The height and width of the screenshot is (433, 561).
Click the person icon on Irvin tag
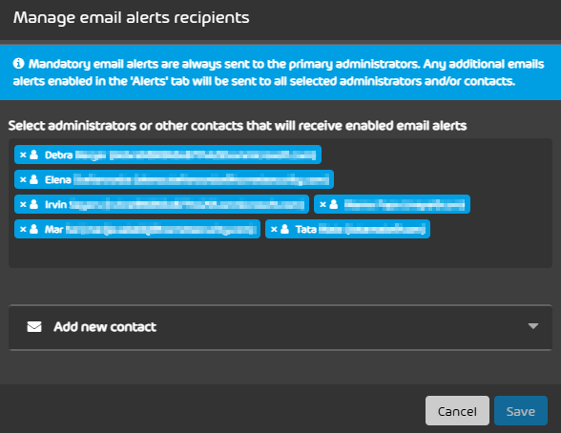(x=34, y=204)
